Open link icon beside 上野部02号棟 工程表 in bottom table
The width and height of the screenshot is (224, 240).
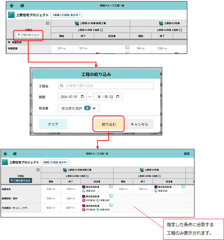(160, 176)
